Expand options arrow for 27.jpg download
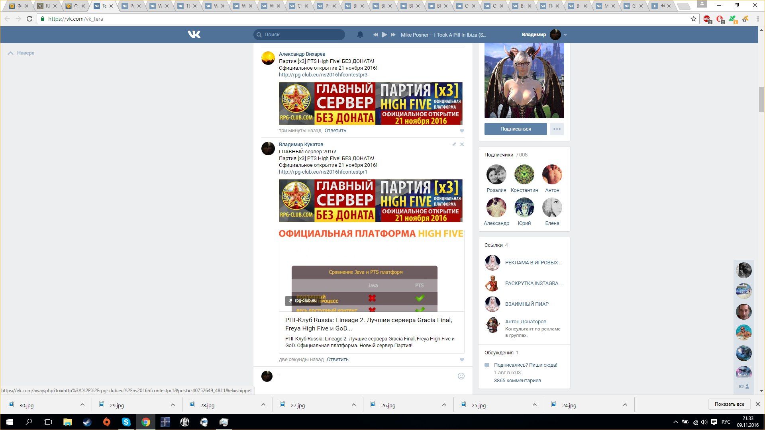Image resolution: width=765 pixels, height=430 pixels. 353,405
